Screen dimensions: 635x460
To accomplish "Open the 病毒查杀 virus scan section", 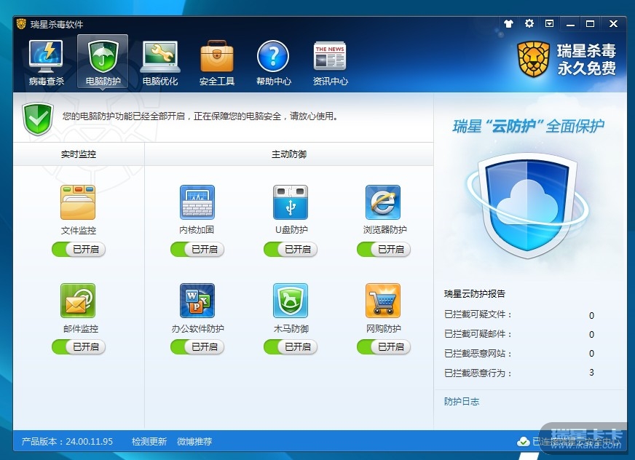I will [46, 63].
